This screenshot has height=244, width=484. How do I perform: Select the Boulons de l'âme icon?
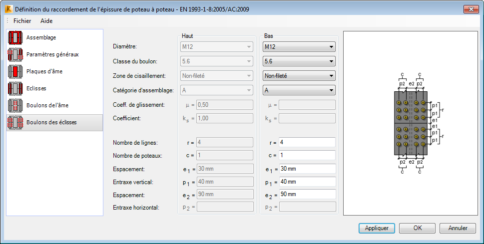(16, 105)
